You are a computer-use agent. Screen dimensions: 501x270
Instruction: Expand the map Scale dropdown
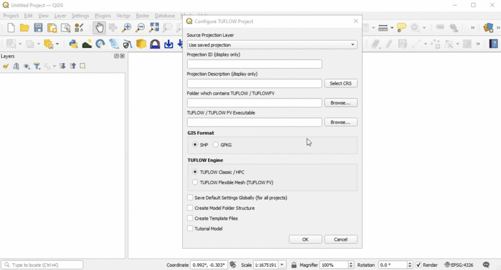point(282,265)
